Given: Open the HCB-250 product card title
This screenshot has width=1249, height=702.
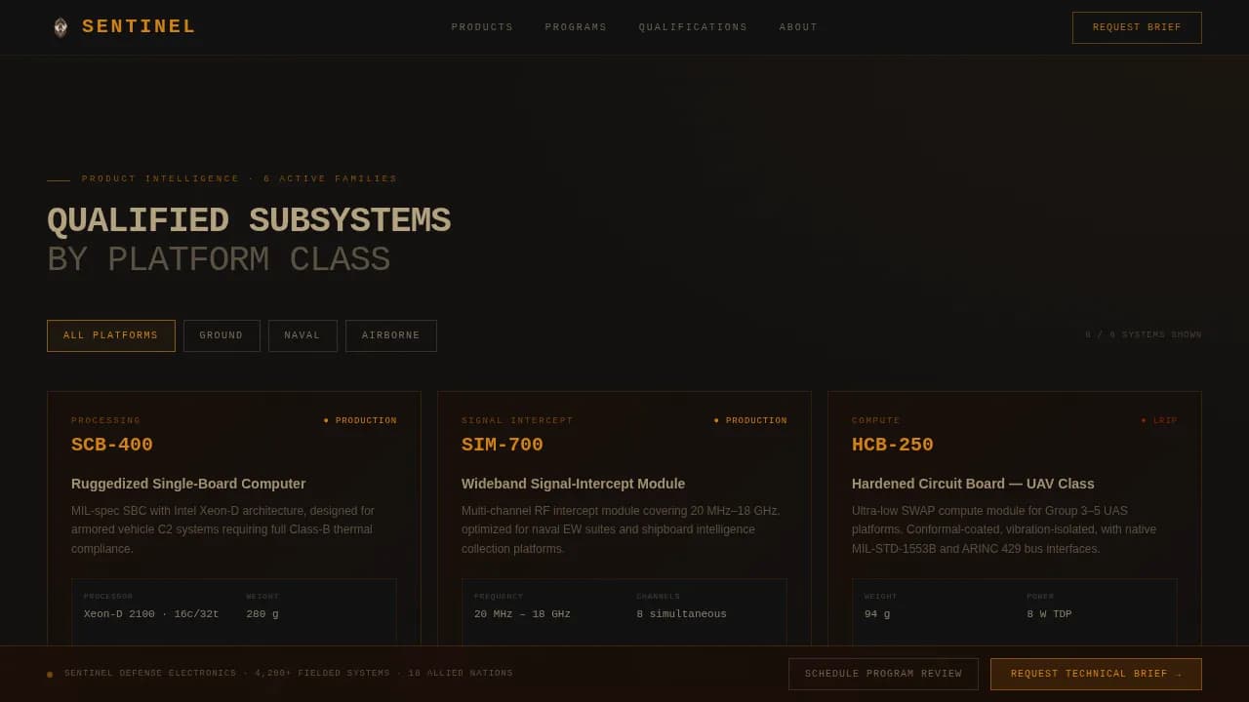Looking at the screenshot, I should [x=893, y=446].
